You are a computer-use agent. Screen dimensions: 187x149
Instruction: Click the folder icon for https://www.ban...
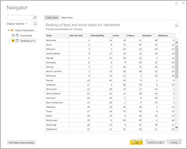[x=12, y=30]
